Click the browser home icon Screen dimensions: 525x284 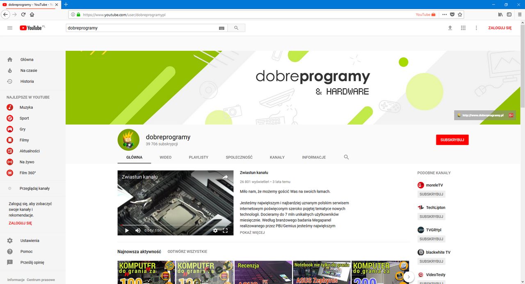pyautogui.click(x=32, y=14)
